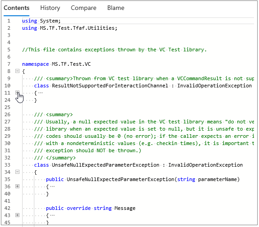Click 'Message' property name on line 42
Viewport: 259px width, 227px height.
(125, 208)
